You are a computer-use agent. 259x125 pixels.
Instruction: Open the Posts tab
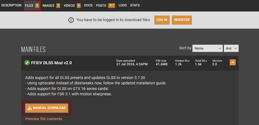pyautogui.click(x=105, y=5)
